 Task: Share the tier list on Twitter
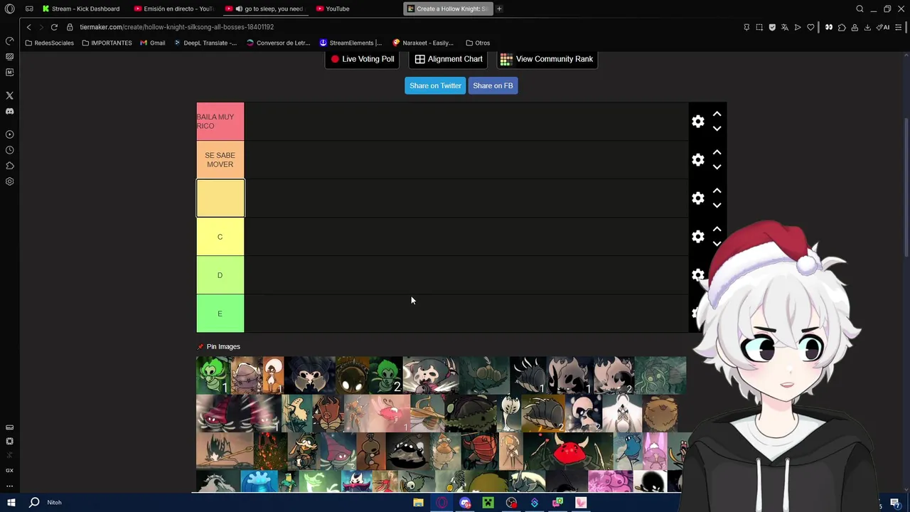pyautogui.click(x=435, y=85)
